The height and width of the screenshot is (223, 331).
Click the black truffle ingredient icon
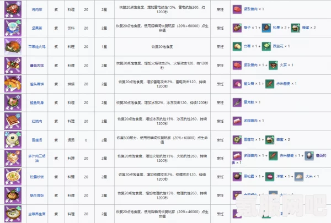237,176
